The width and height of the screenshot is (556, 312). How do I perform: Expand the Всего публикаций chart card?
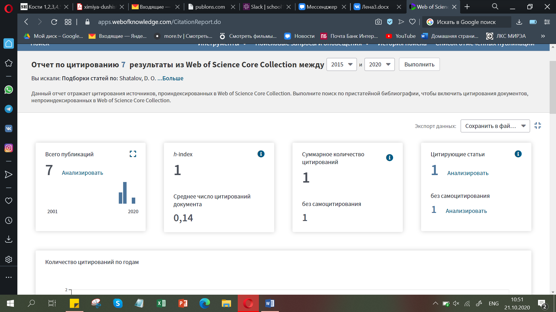(x=133, y=154)
